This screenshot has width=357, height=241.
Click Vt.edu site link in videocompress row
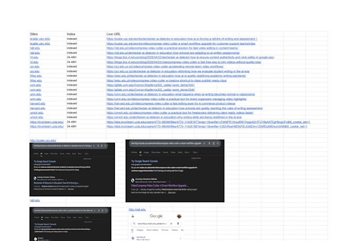tap(34, 62)
